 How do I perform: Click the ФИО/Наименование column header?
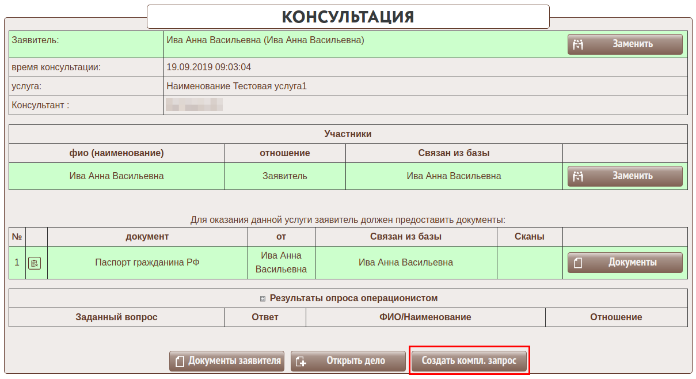(425, 317)
